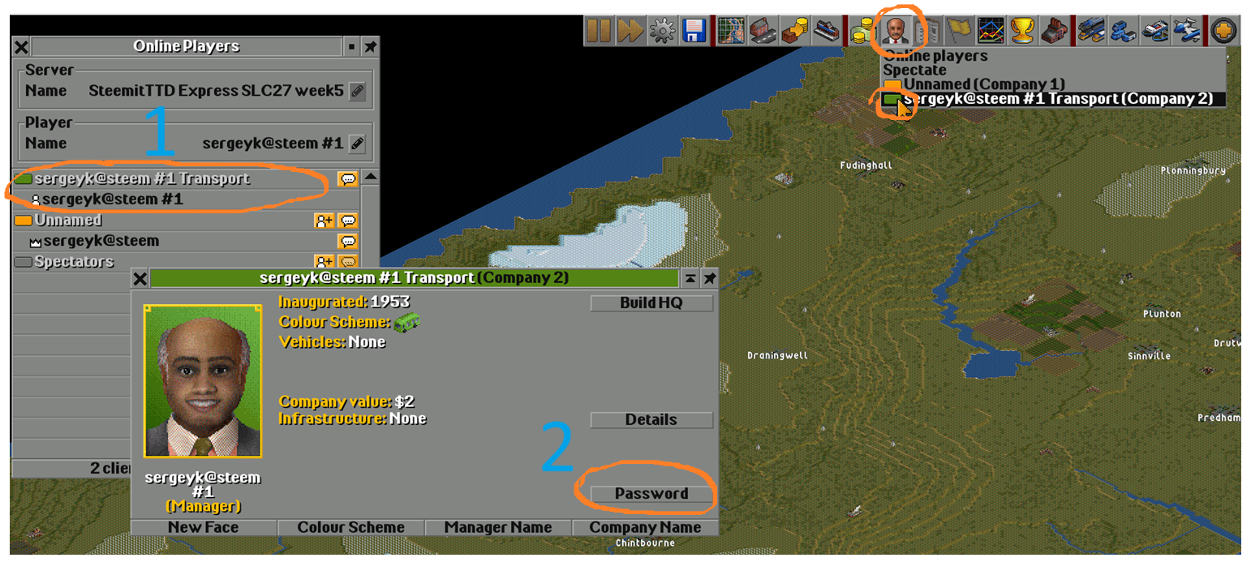Open the company league trophy icon
The width and height of the screenshot is (1251, 562).
tap(1021, 31)
